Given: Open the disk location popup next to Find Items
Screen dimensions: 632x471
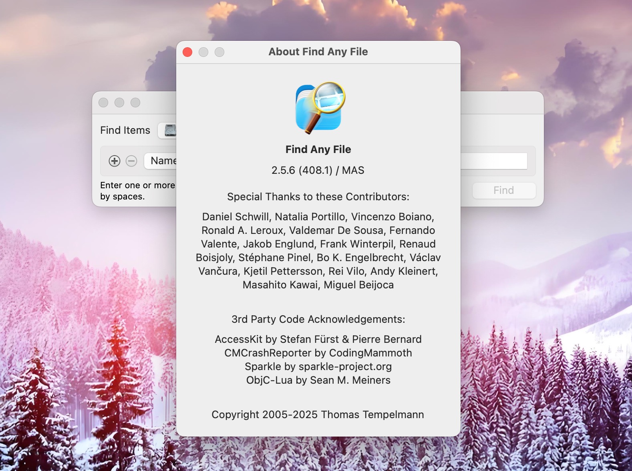Looking at the screenshot, I should tap(167, 131).
